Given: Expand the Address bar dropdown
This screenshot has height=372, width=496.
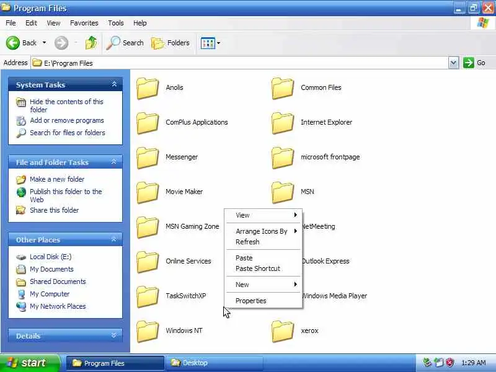Looking at the screenshot, I should pyautogui.click(x=453, y=63).
